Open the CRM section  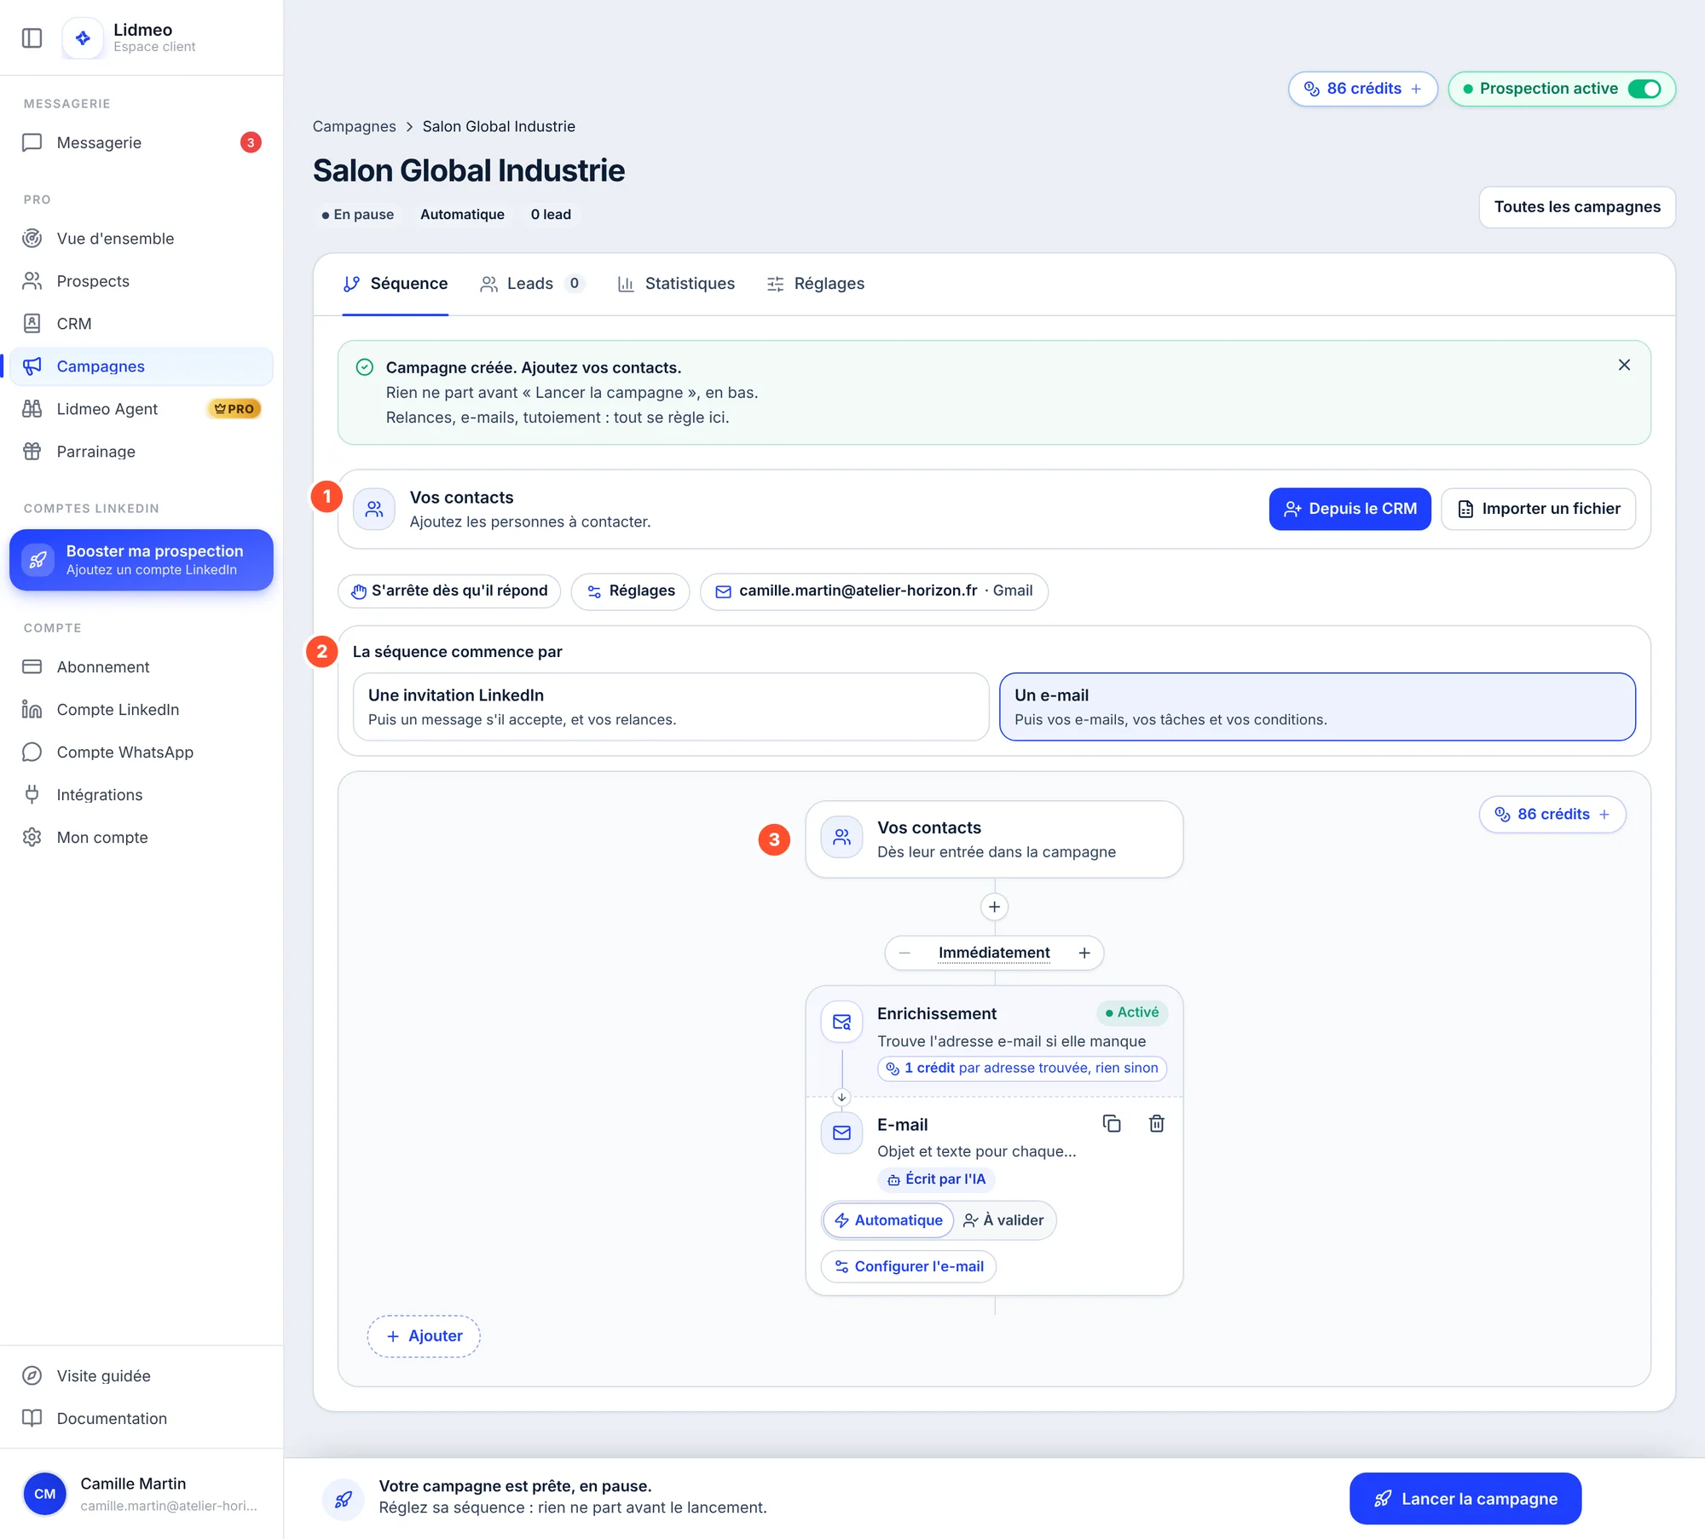point(142,324)
